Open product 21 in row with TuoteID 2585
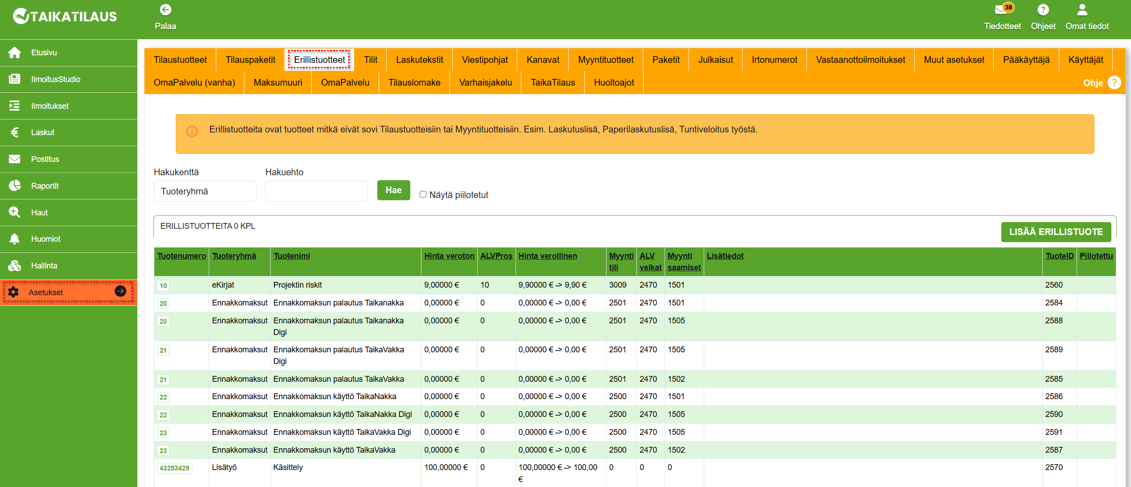The width and height of the screenshot is (1131, 487). click(x=163, y=380)
